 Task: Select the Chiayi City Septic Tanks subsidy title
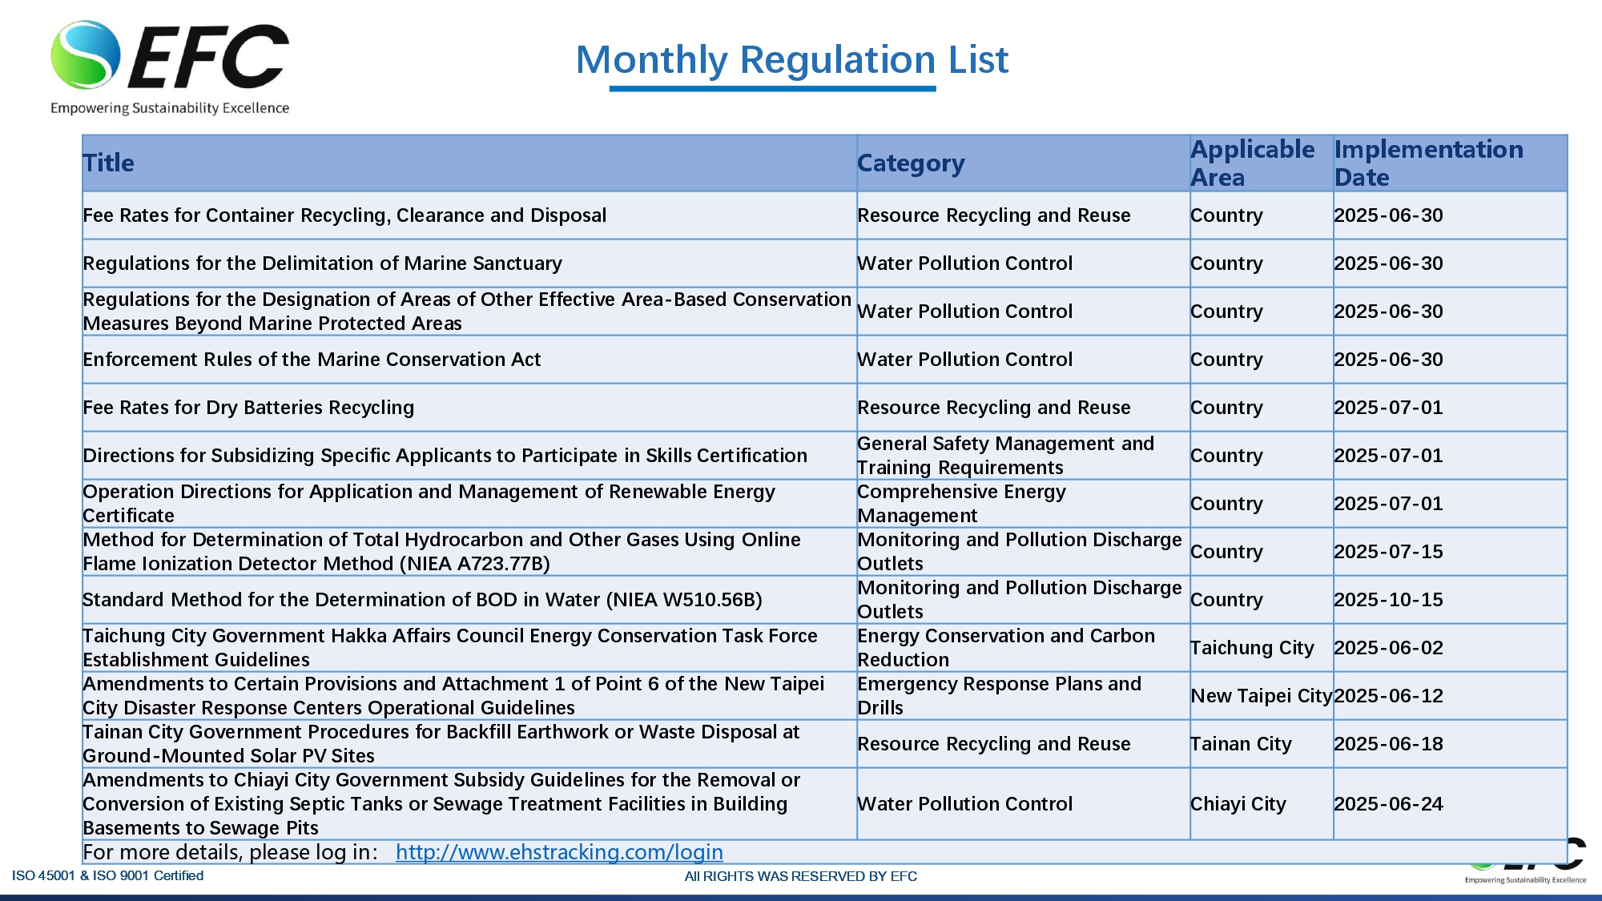tap(441, 804)
